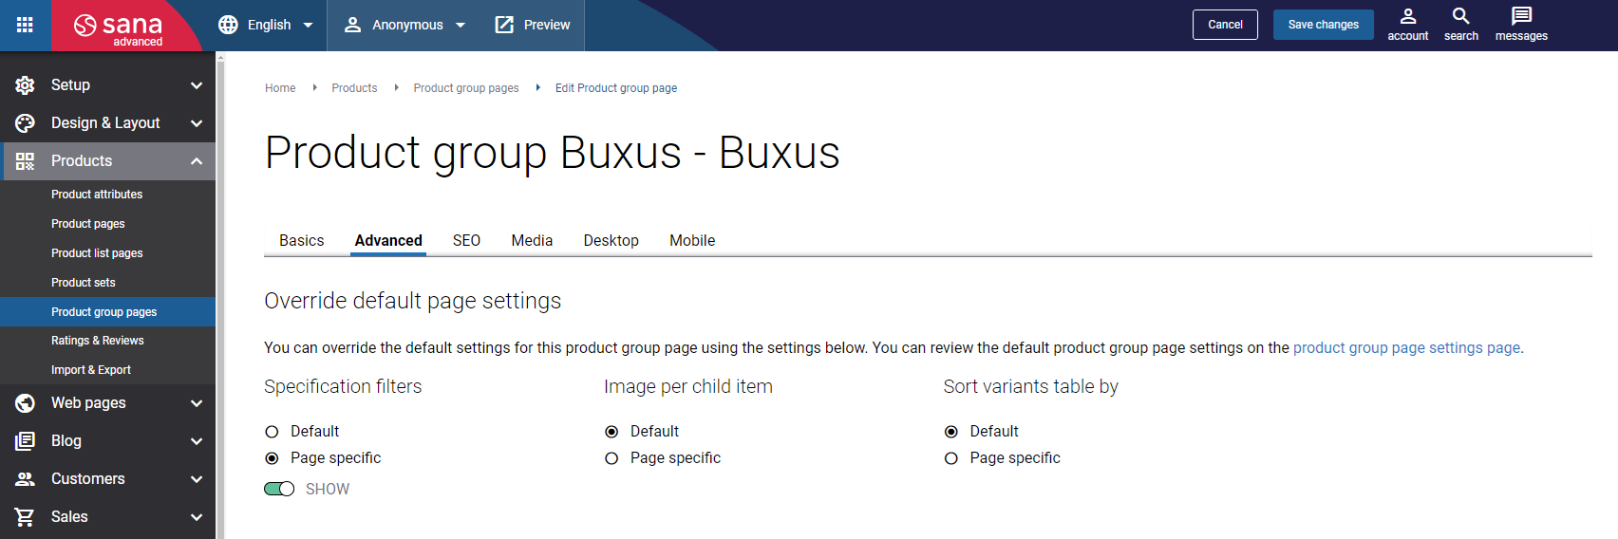This screenshot has width=1618, height=539.
Task: Open the Anonymous customer dropdown arrow
Action: [461, 26]
